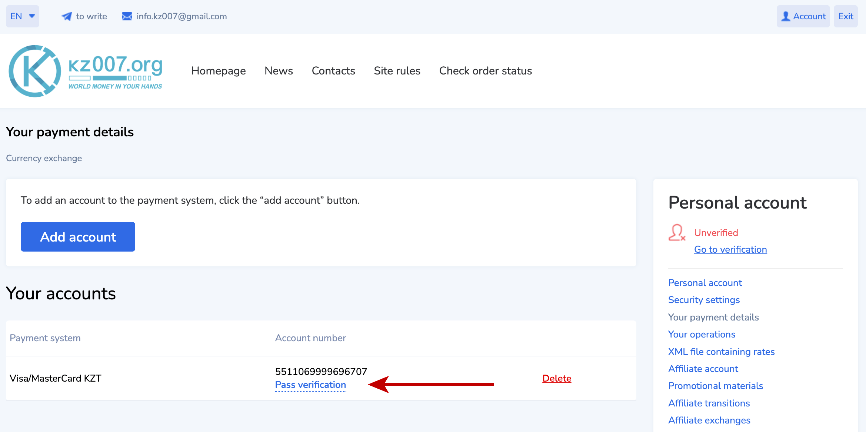Open XML file containing rates
The image size is (866, 432).
pos(721,352)
